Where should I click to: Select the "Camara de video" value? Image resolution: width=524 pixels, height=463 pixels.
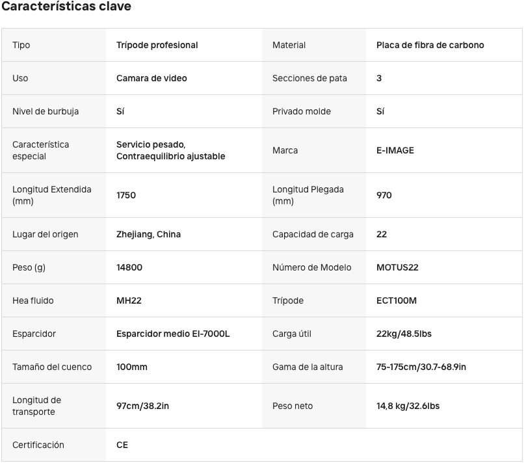coord(151,78)
